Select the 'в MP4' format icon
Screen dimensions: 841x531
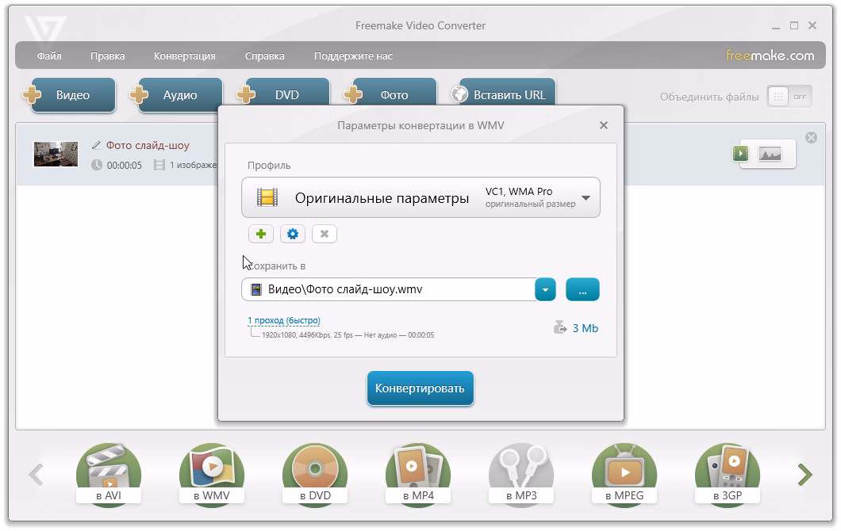[x=417, y=475]
